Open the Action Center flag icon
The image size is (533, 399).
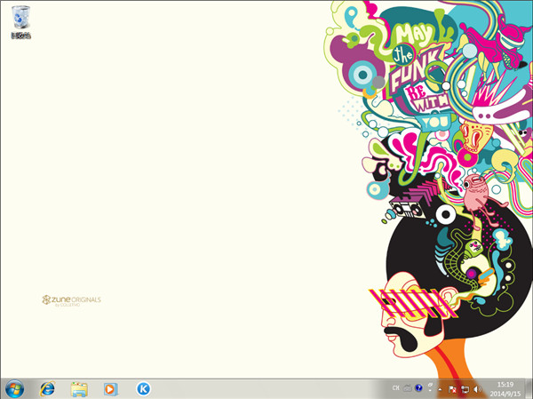coord(452,388)
